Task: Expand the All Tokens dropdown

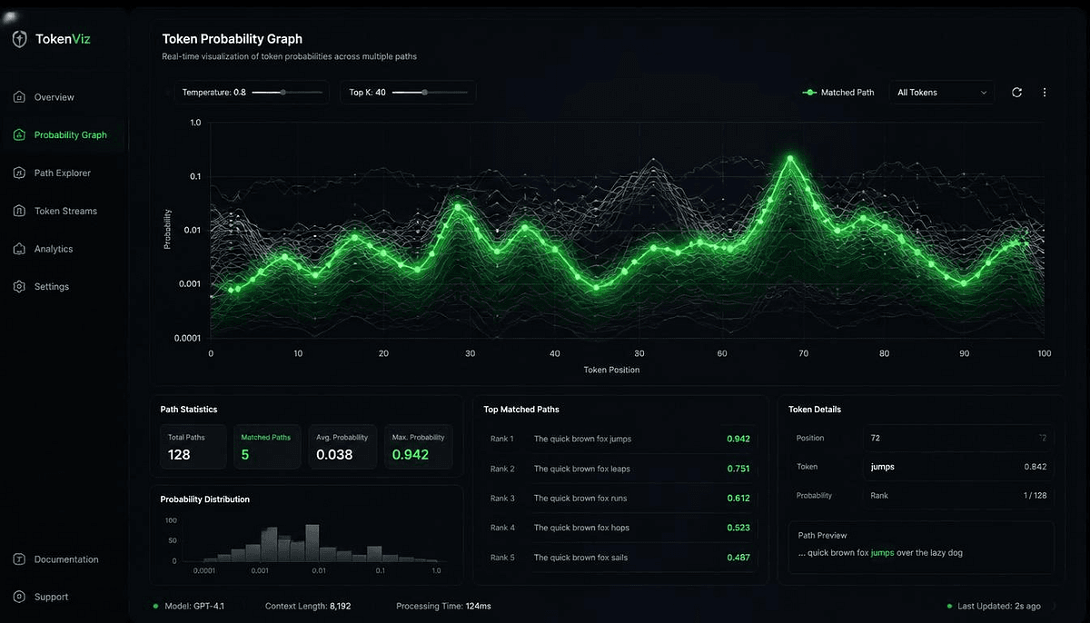Action: [x=941, y=93]
